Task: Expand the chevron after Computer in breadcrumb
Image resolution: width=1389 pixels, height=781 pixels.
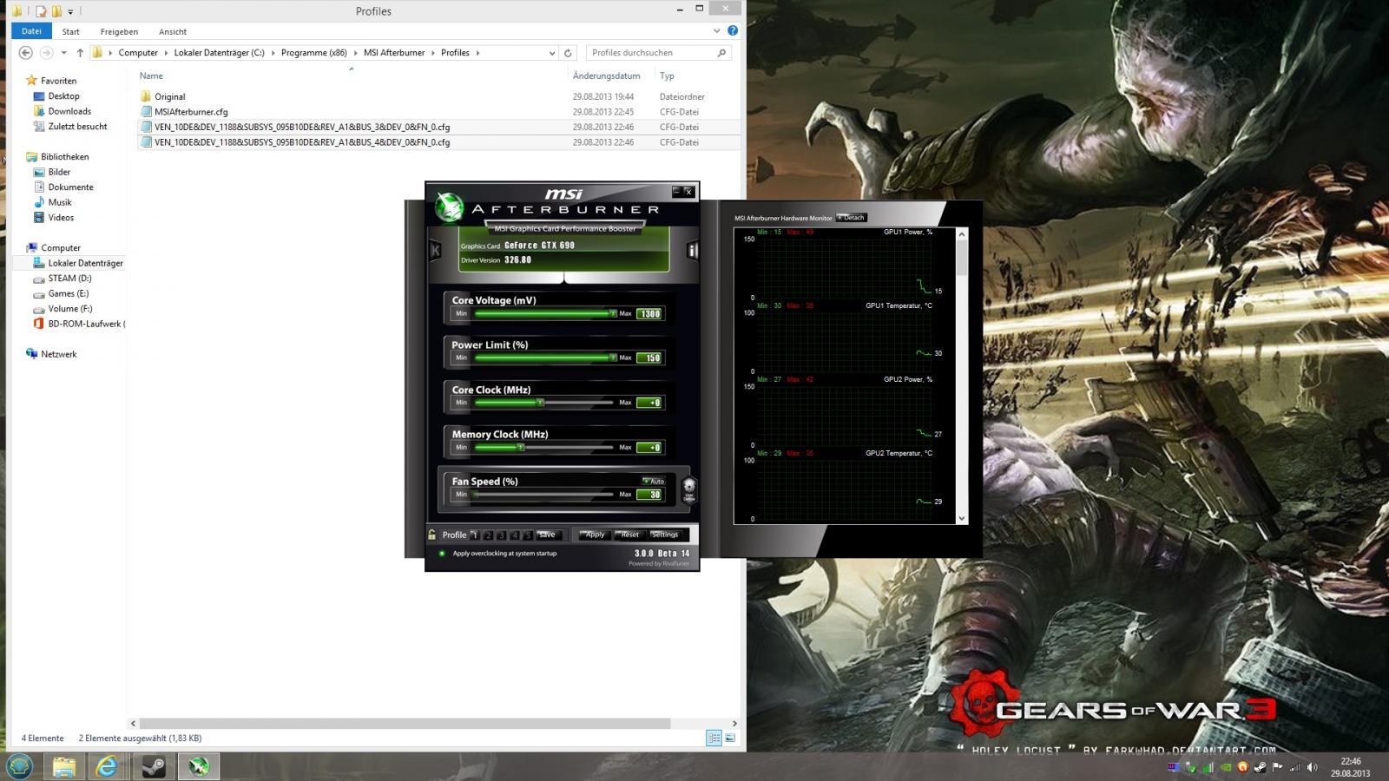Action: tap(166, 53)
